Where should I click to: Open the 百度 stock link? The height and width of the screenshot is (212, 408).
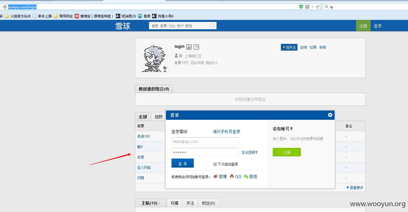coord(141,157)
